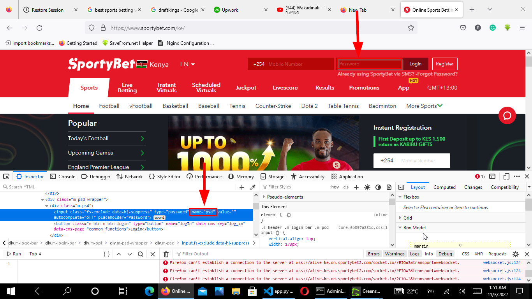
Task: Open the Top context selector dropdown
Action: pyautogui.click(x=35, y=254)
